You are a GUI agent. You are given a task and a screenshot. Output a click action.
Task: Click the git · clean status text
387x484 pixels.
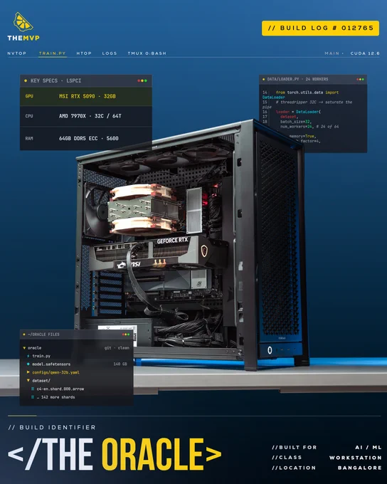pyautogui.click(x=117, y=348)
